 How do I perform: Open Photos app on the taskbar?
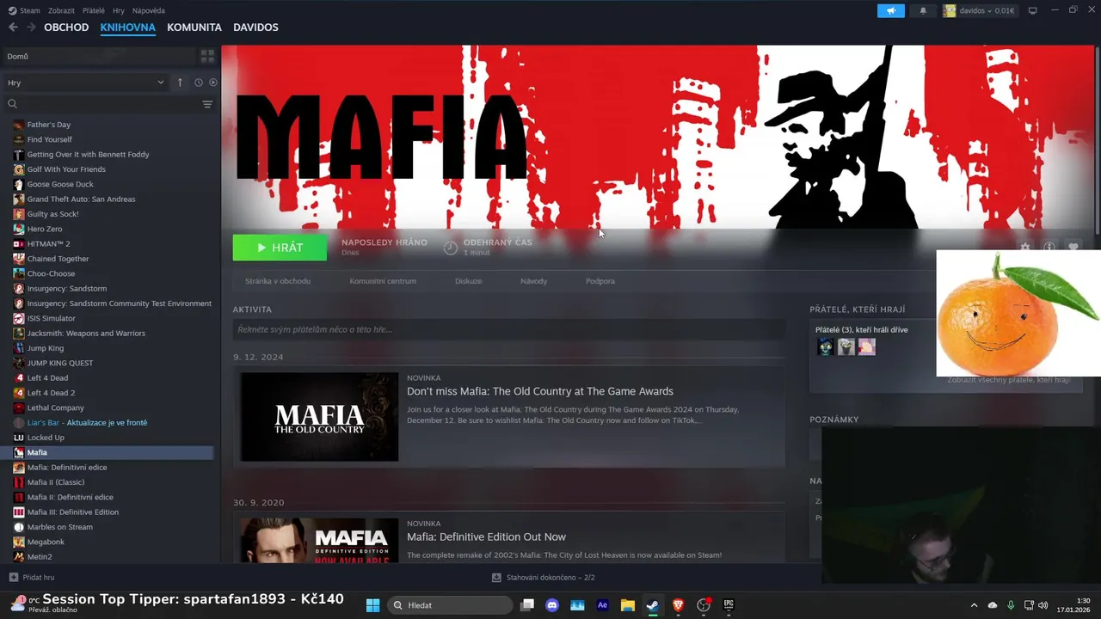tap(577, 605)
